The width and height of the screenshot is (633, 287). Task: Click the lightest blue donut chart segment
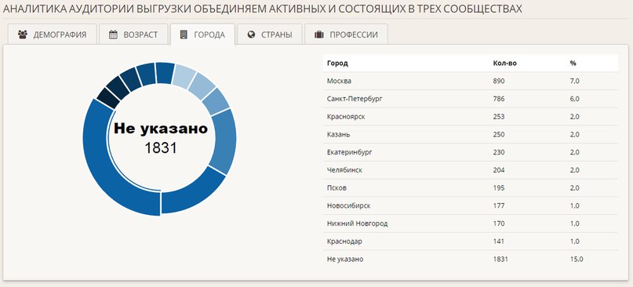[184, 75]
